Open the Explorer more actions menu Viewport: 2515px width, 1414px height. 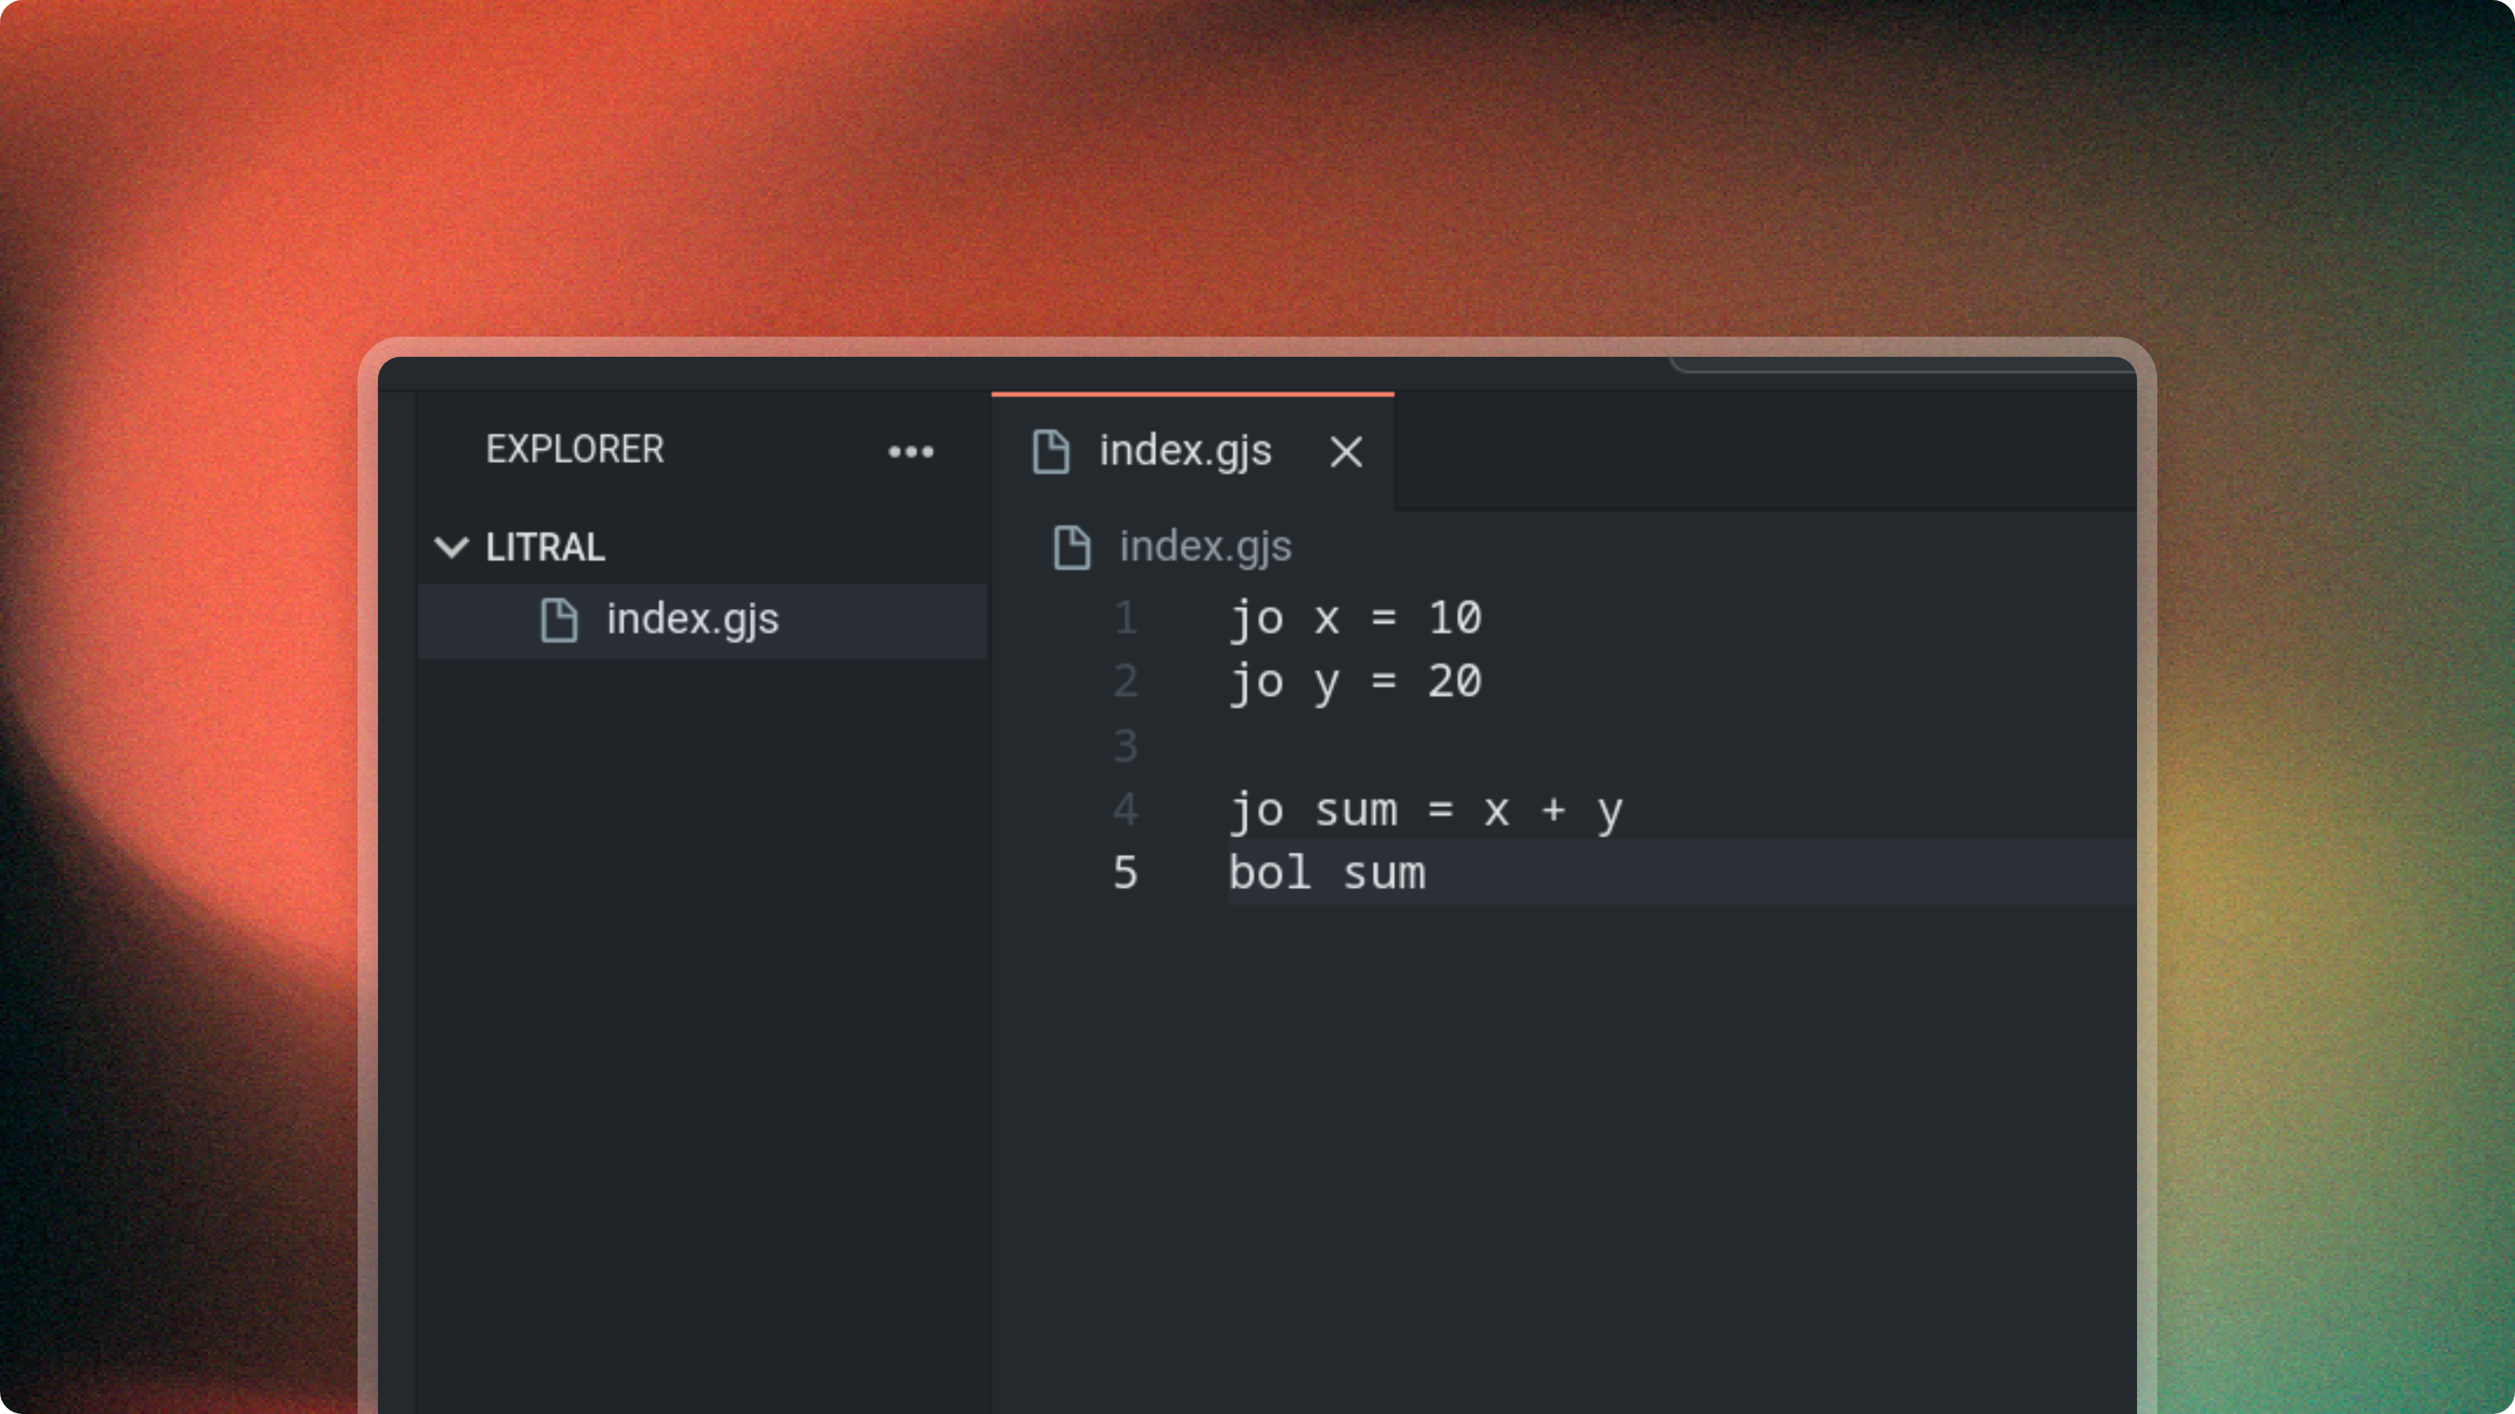911,451
